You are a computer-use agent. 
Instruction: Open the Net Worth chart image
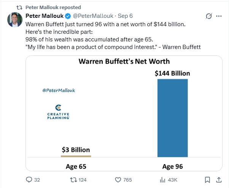(124, 113)
